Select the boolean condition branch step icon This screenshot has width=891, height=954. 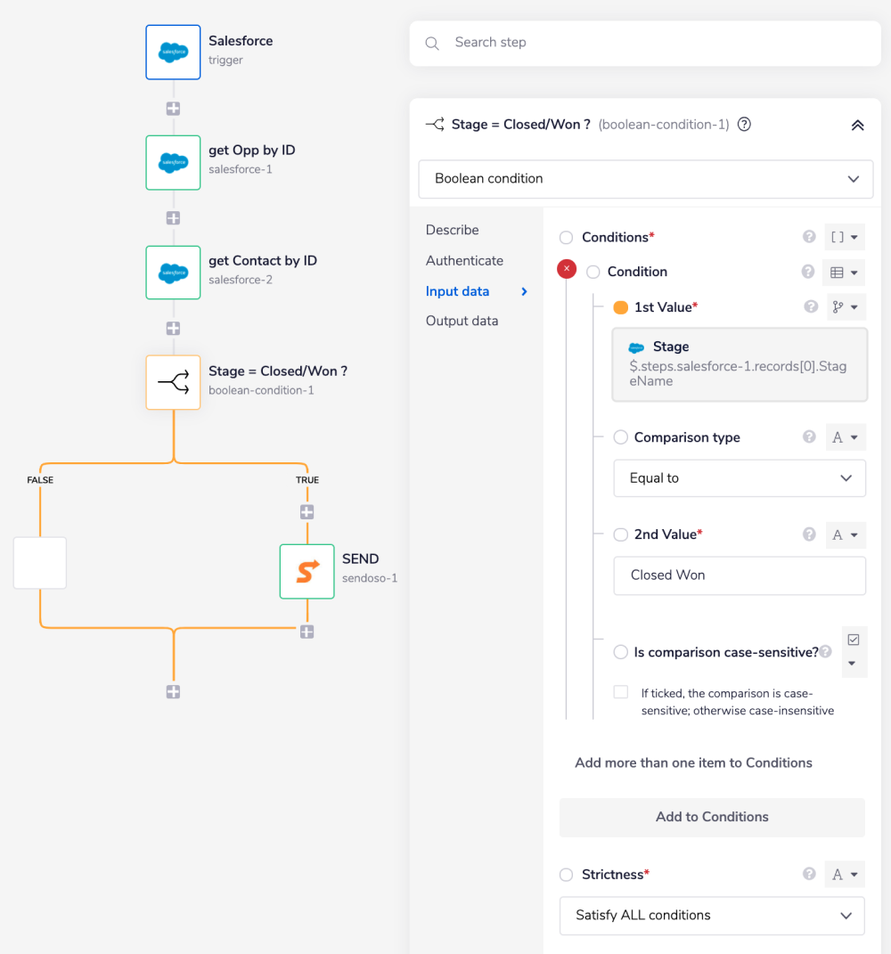[x=173, y=383]
